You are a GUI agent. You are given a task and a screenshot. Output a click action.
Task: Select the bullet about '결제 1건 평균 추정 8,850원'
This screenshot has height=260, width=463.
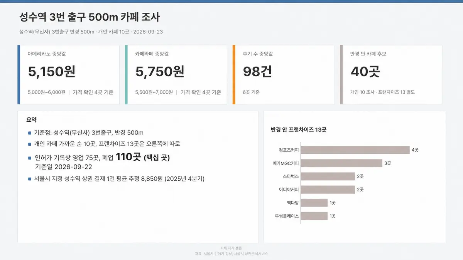[119, 179]
